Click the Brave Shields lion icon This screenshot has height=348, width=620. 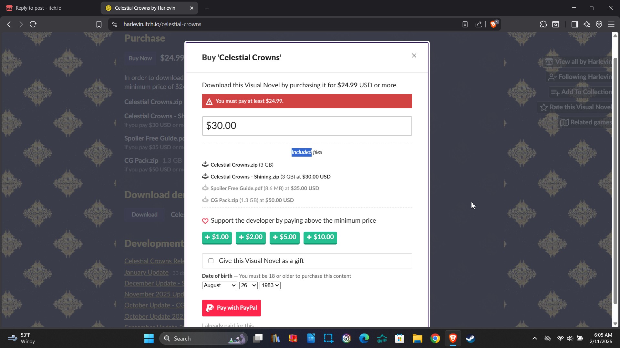coord(493,24)
